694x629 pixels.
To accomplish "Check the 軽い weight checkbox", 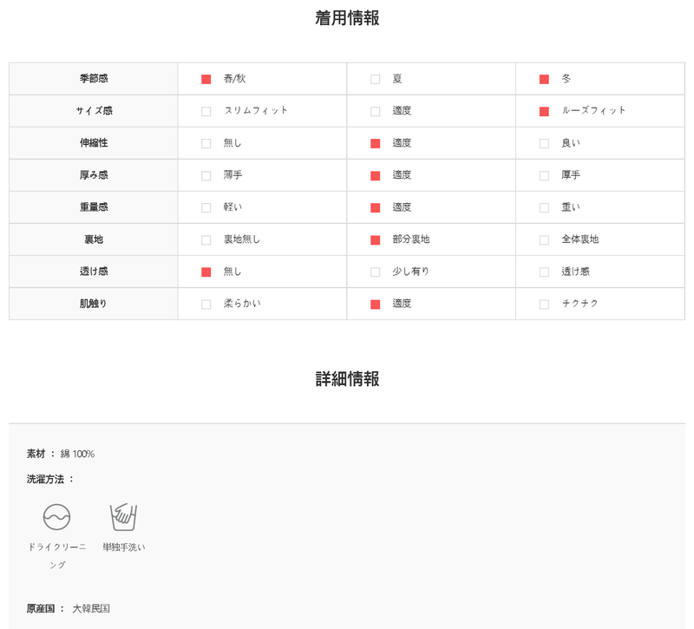I will (x=206, y=207).
